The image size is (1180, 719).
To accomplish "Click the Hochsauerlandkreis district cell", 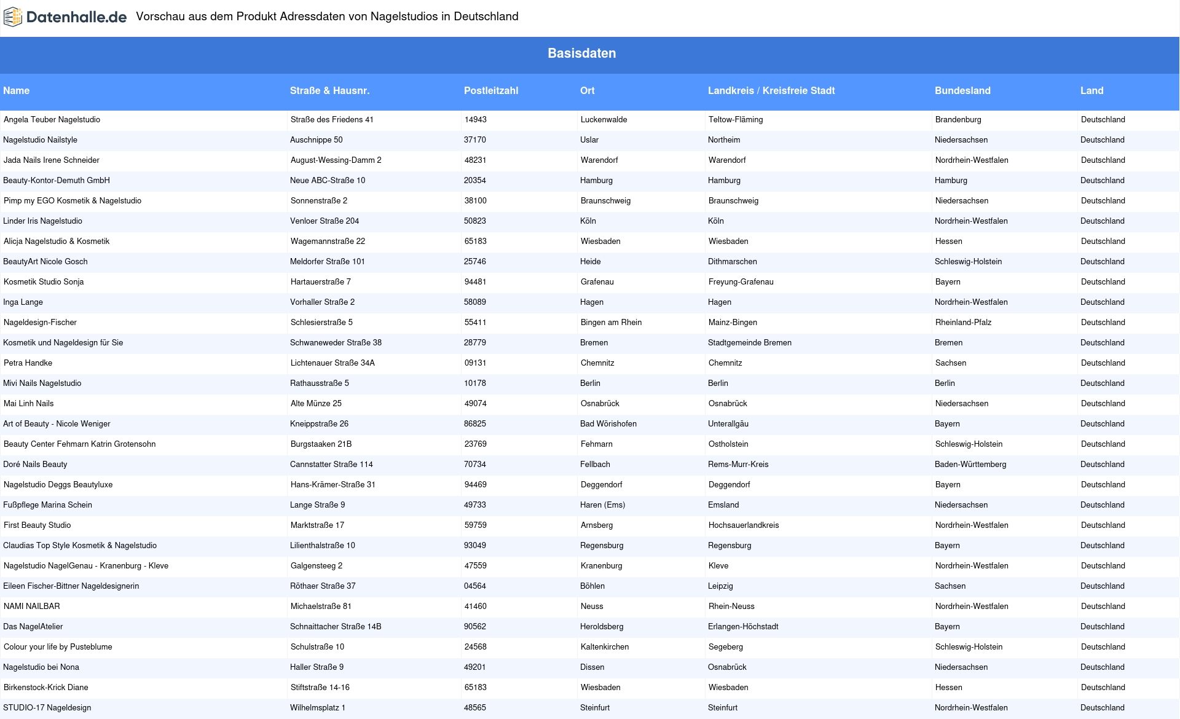I will pyautogui.click(x=744, y=525).
